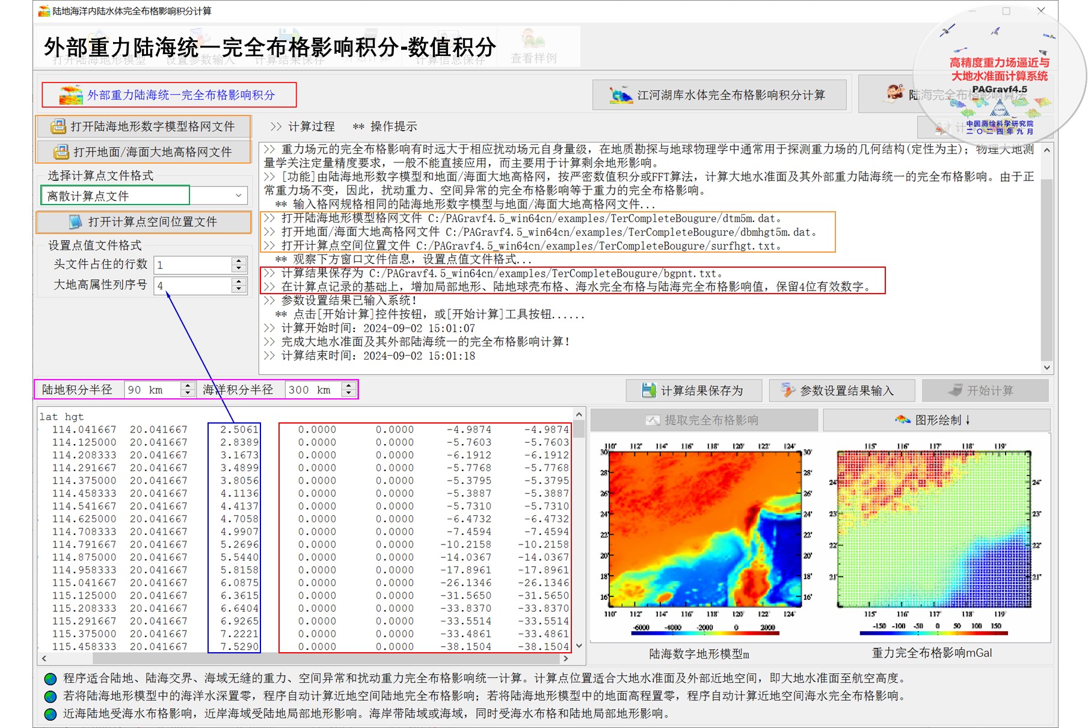Screen dimensions: 1091x728
Task: Increase 大地高属性列序号 with the up arrow
Action: (x=239, y=282)
